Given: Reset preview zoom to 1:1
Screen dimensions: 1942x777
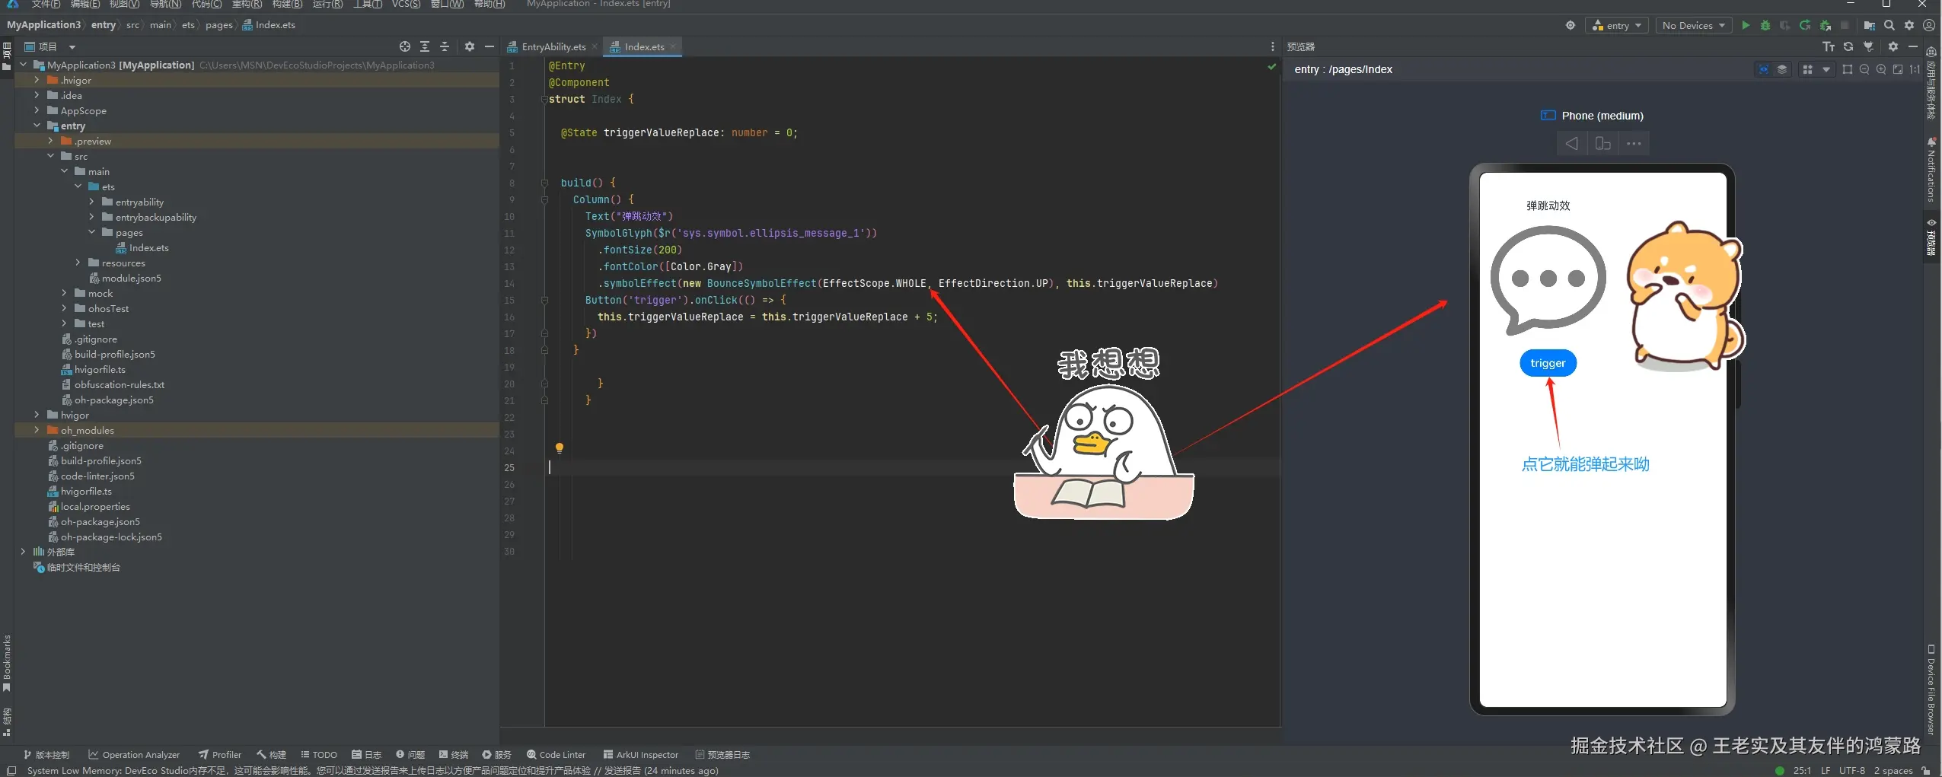Looking at the screenshot, I should [x=1915, y=69].
